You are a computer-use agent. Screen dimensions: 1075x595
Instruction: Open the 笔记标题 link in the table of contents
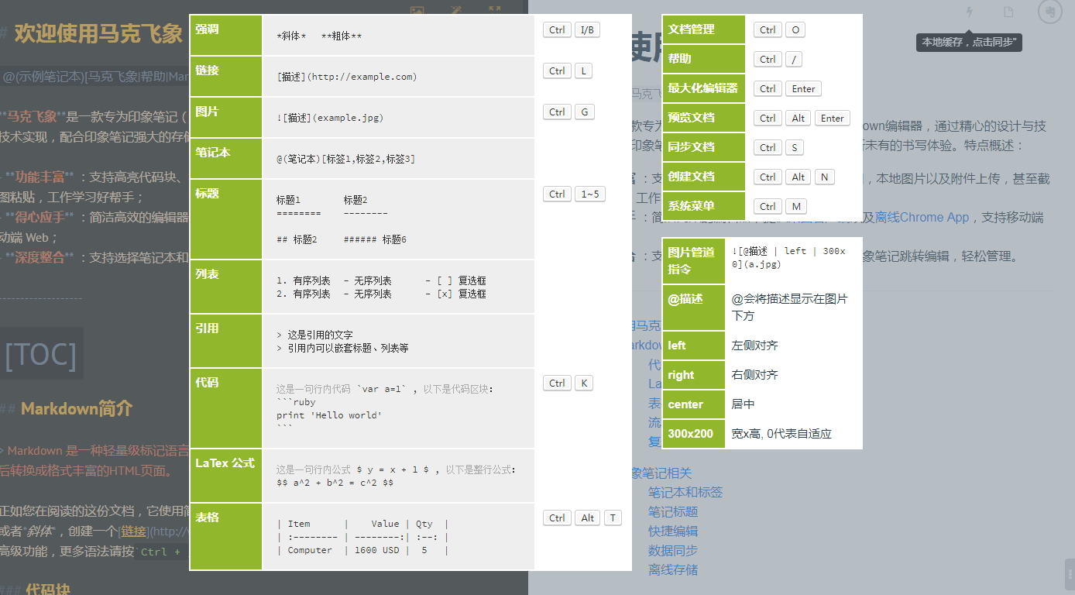(x=673, y=511)
